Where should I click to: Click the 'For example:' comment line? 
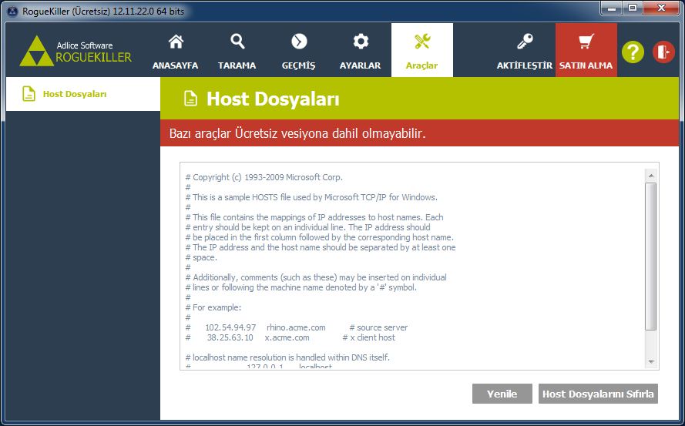tap(213, 307)
